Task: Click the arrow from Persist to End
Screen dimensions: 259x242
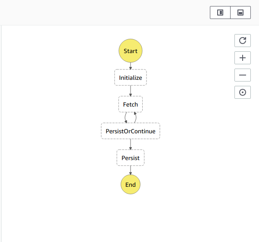Action: coord(131,171)
